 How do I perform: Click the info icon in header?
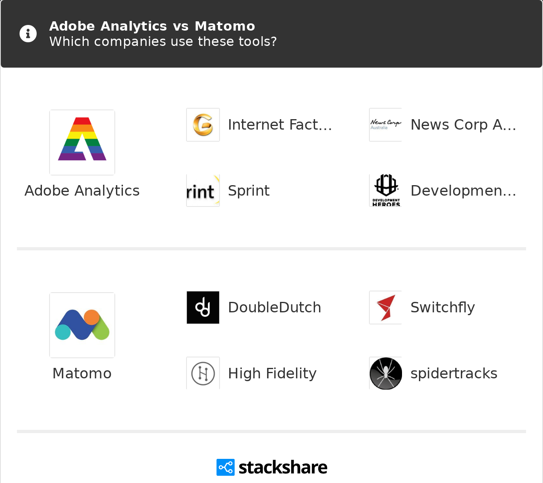28,34
